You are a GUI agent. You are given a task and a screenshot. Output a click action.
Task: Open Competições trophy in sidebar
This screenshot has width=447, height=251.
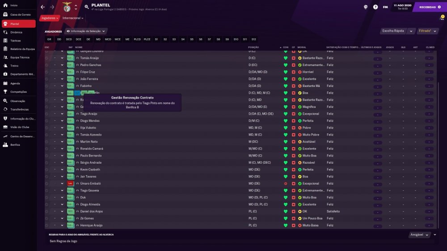[x=19, y=92]
